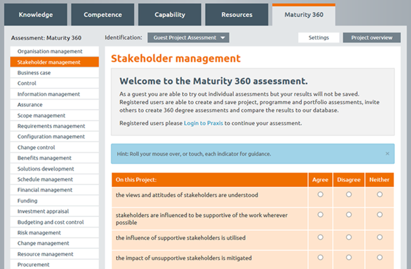Open the Project overview

click(372, 38)
